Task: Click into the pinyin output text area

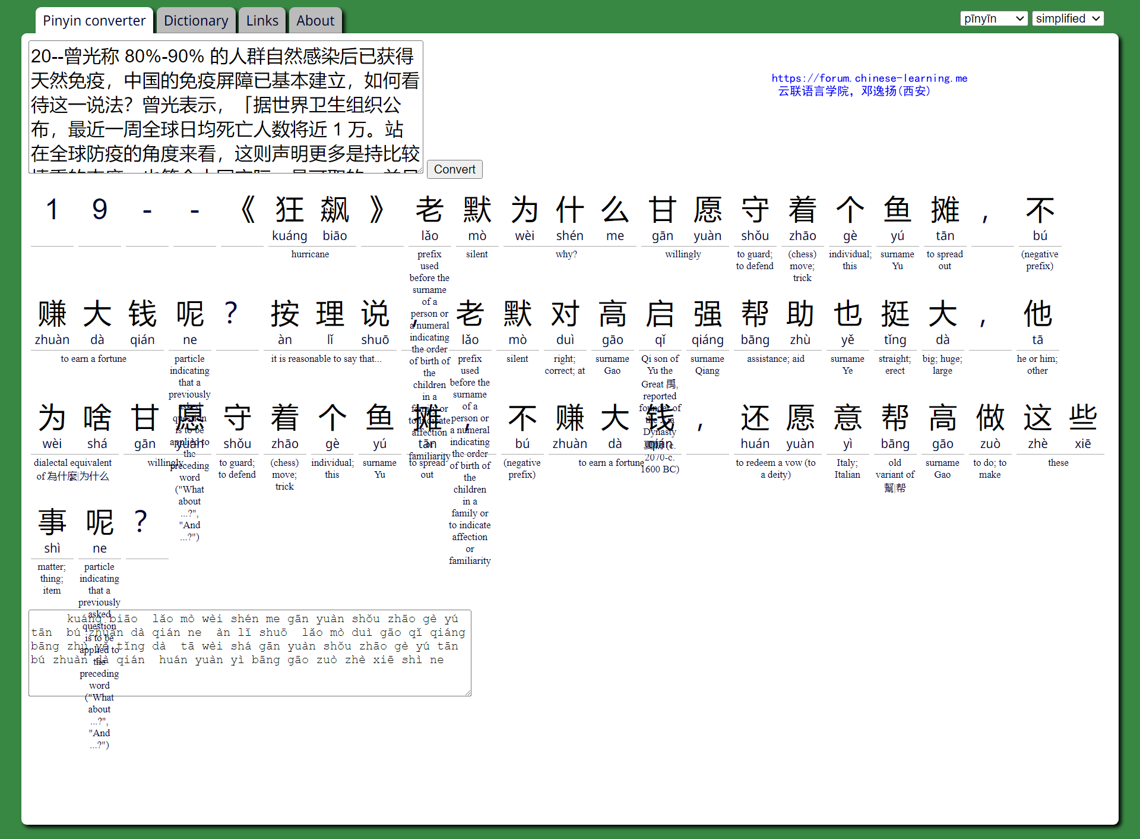Action: pos(249,652)
